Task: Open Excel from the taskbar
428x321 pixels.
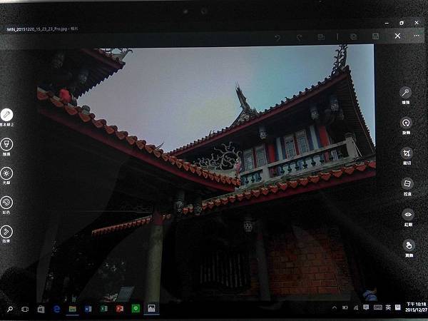Action: [x=103, y=309]
